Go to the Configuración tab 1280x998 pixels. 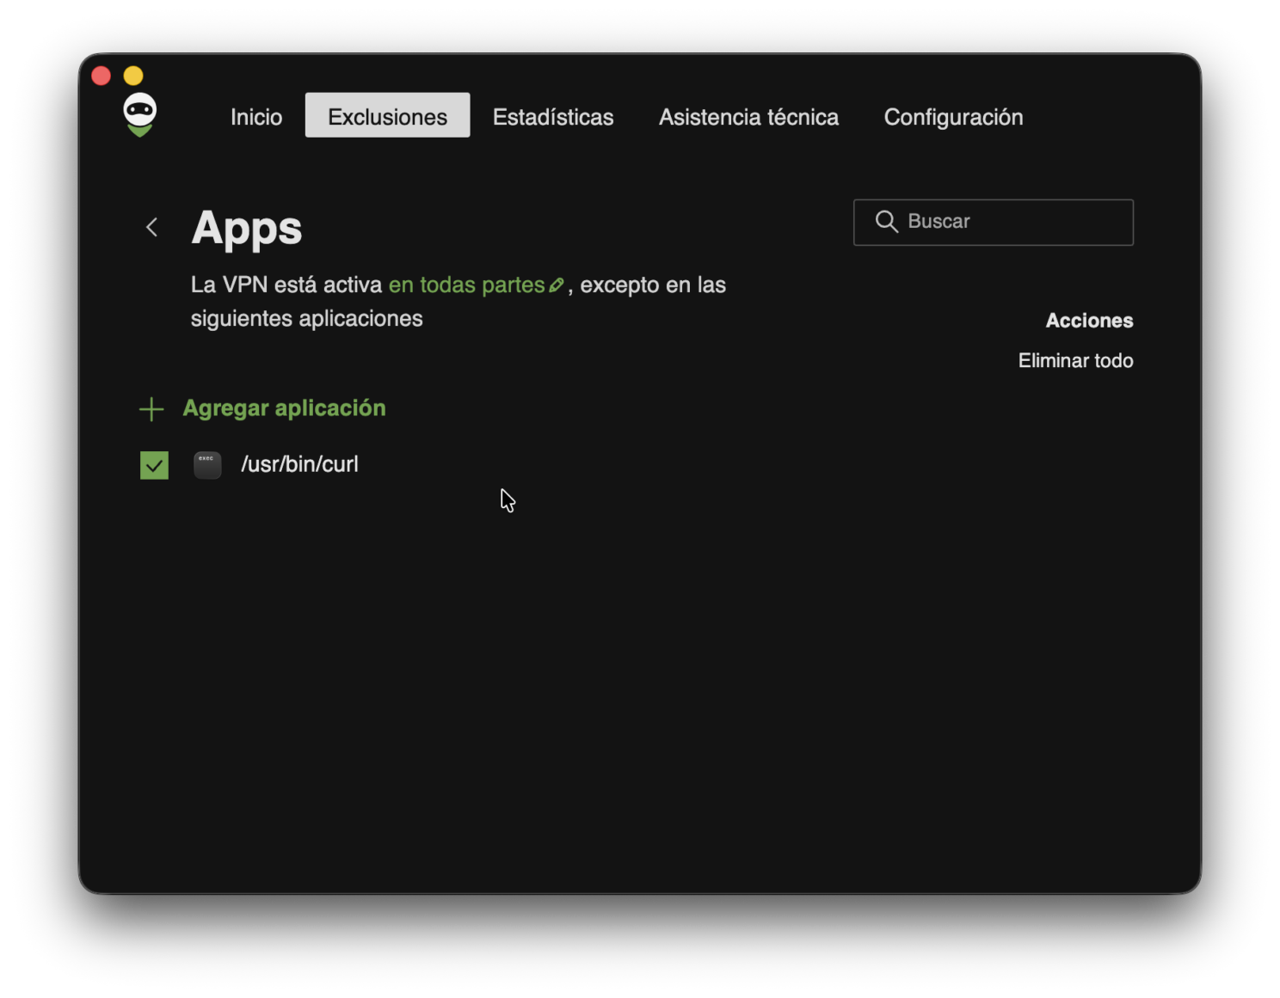[953, 116]
